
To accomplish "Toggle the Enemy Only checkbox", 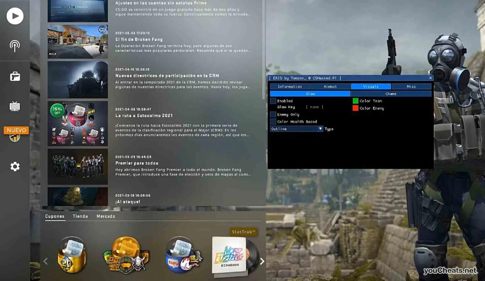I will tap(273, 114).
